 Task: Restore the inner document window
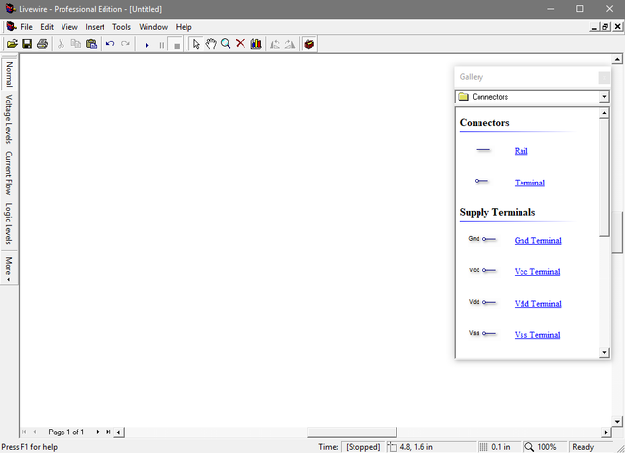pyautogui.click(x=605, y=27)
